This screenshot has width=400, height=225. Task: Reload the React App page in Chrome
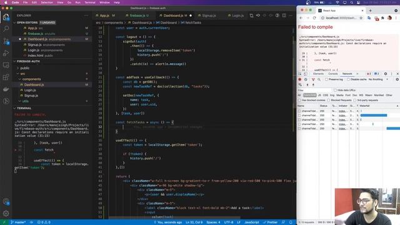[314, 18]
